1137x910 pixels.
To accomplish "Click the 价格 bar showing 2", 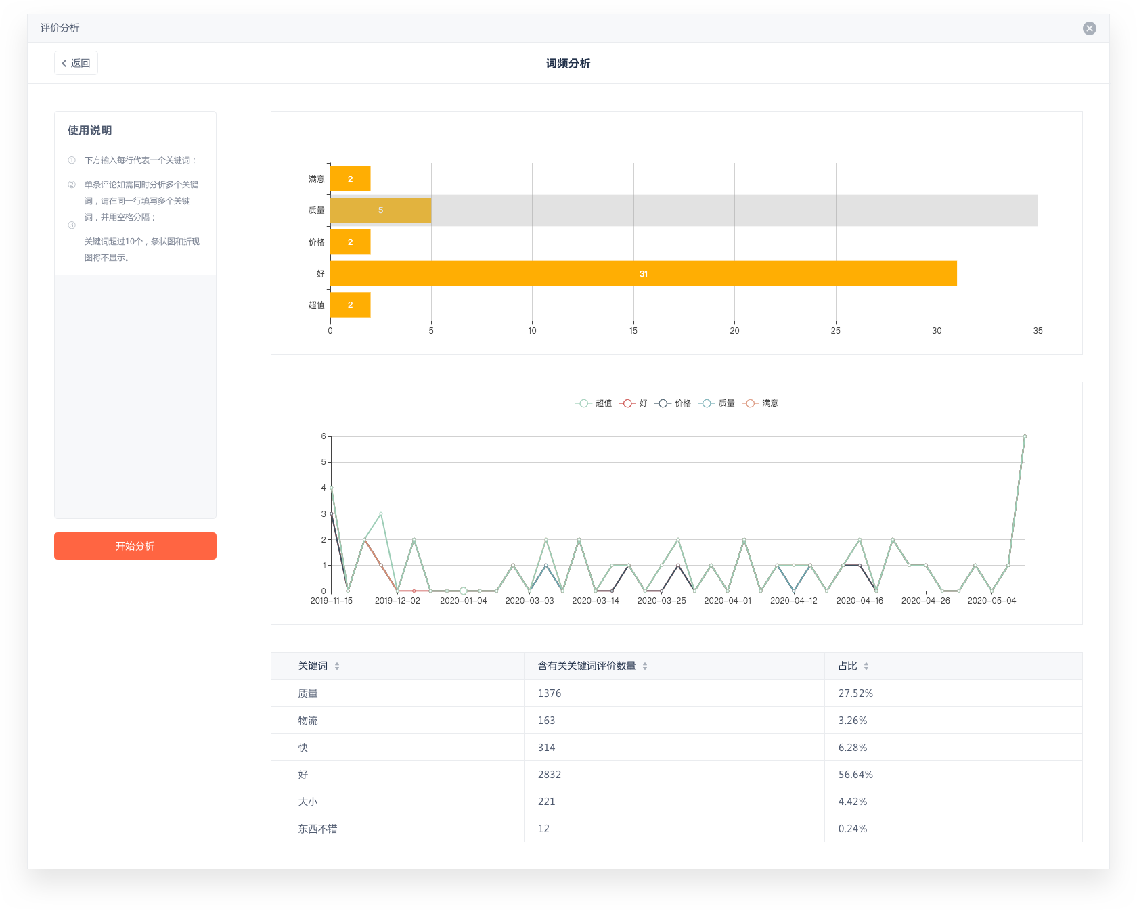I will (x=351, y=242).
